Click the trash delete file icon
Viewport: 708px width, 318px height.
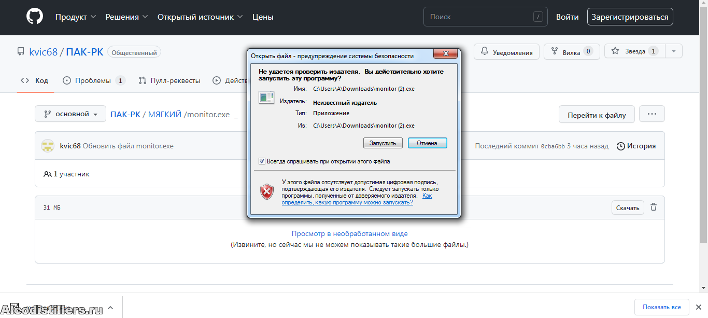tap(654, 207)
